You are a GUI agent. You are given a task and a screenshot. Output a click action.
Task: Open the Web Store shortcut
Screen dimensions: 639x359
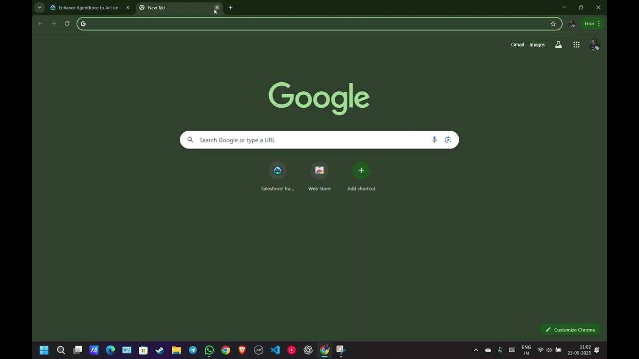pyautogui.click(x=319, y=177)
